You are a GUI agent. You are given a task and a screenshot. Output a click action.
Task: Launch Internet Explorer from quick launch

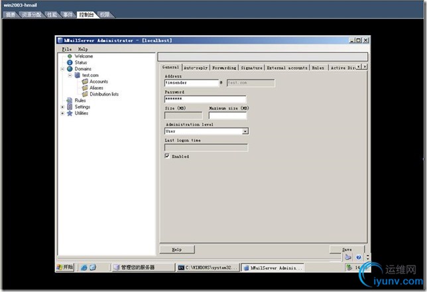point(84,267)
